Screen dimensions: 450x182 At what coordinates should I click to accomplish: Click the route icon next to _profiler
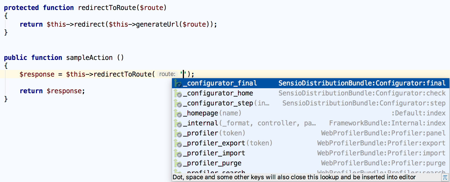(x=179, y=133)
